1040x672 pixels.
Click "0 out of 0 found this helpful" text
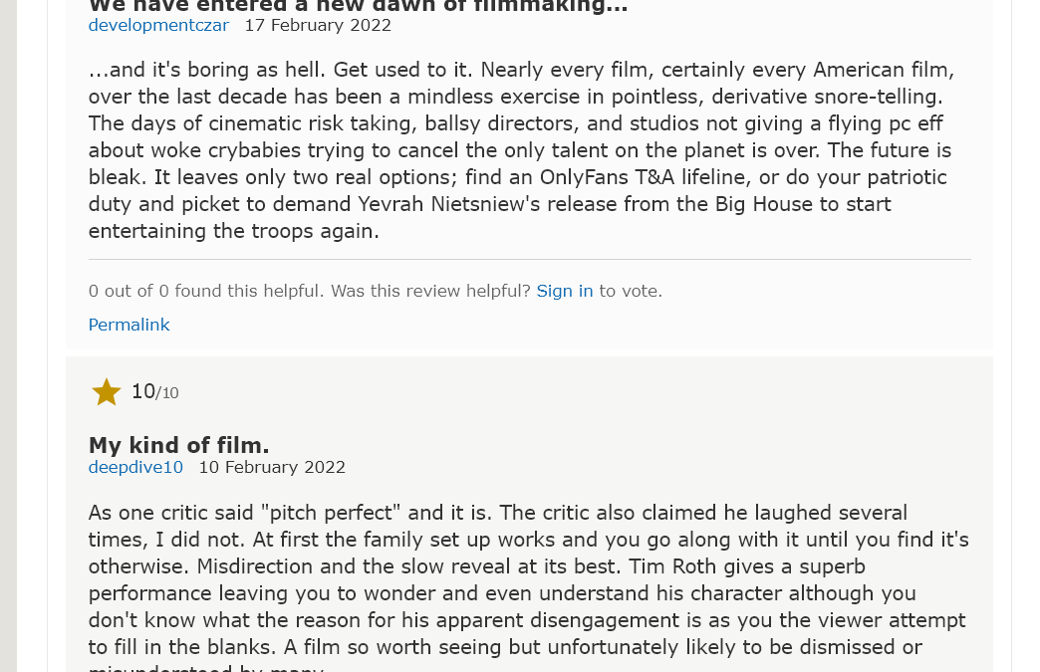click(x=204, y=291)
